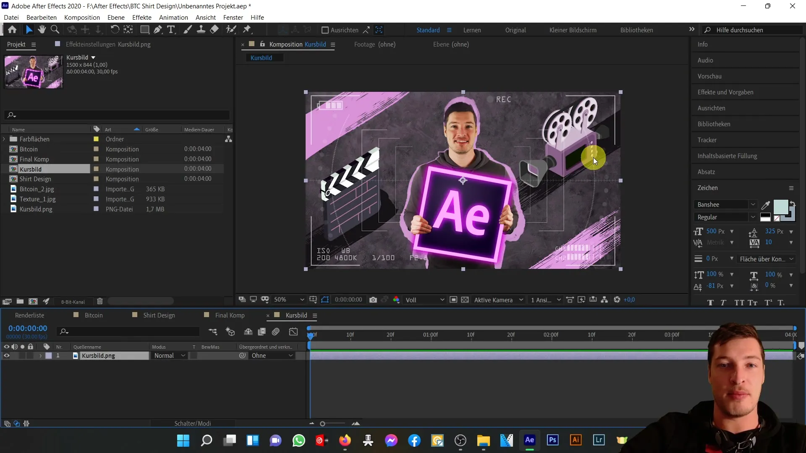Open the Komposition menu in menu bar
The image size is (806, 453).
click(x=81, y=17)
